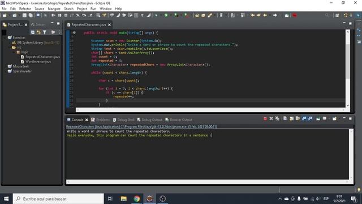Open the new console view icon
Viewport: 362px width, 204px height.
pyautogui.click(x=334, y=118)
